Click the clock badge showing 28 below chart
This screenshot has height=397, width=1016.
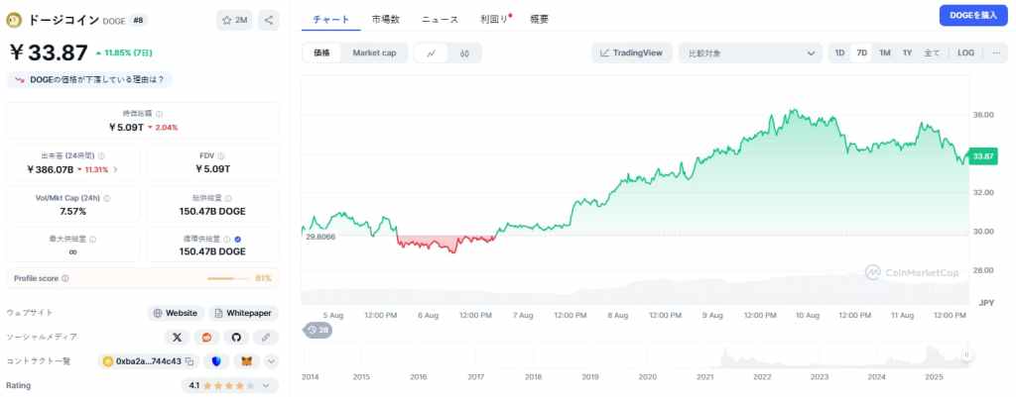point(317,330)
